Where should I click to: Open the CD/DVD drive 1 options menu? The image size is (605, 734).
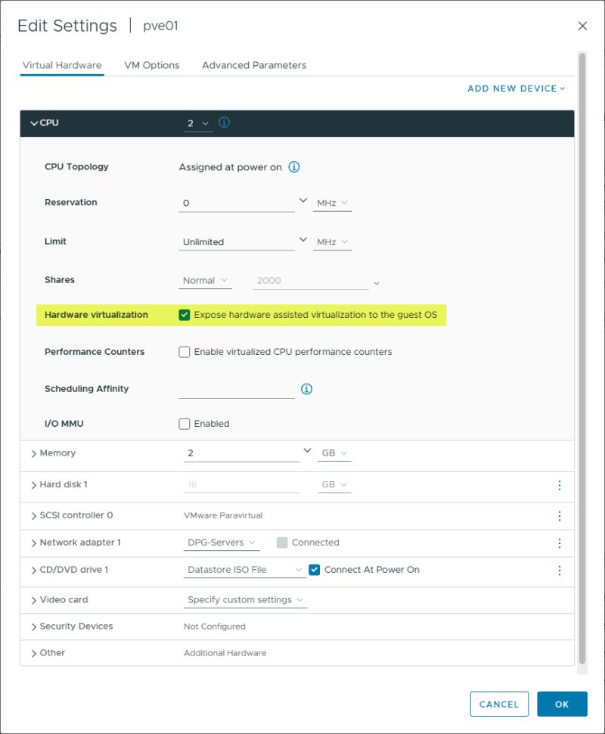point(559,570)
